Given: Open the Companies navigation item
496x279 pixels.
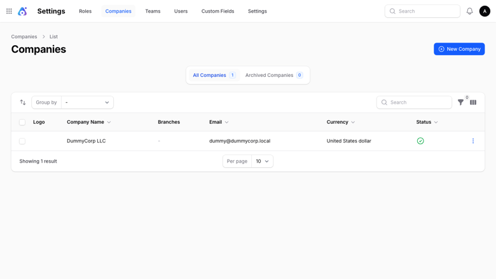Looking at the screenshot, I should (118, 11).
